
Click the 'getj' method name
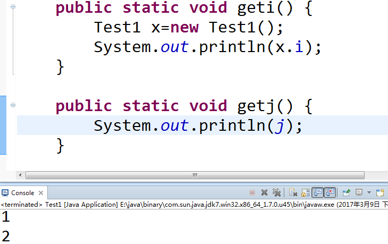[x=256, y=106]
